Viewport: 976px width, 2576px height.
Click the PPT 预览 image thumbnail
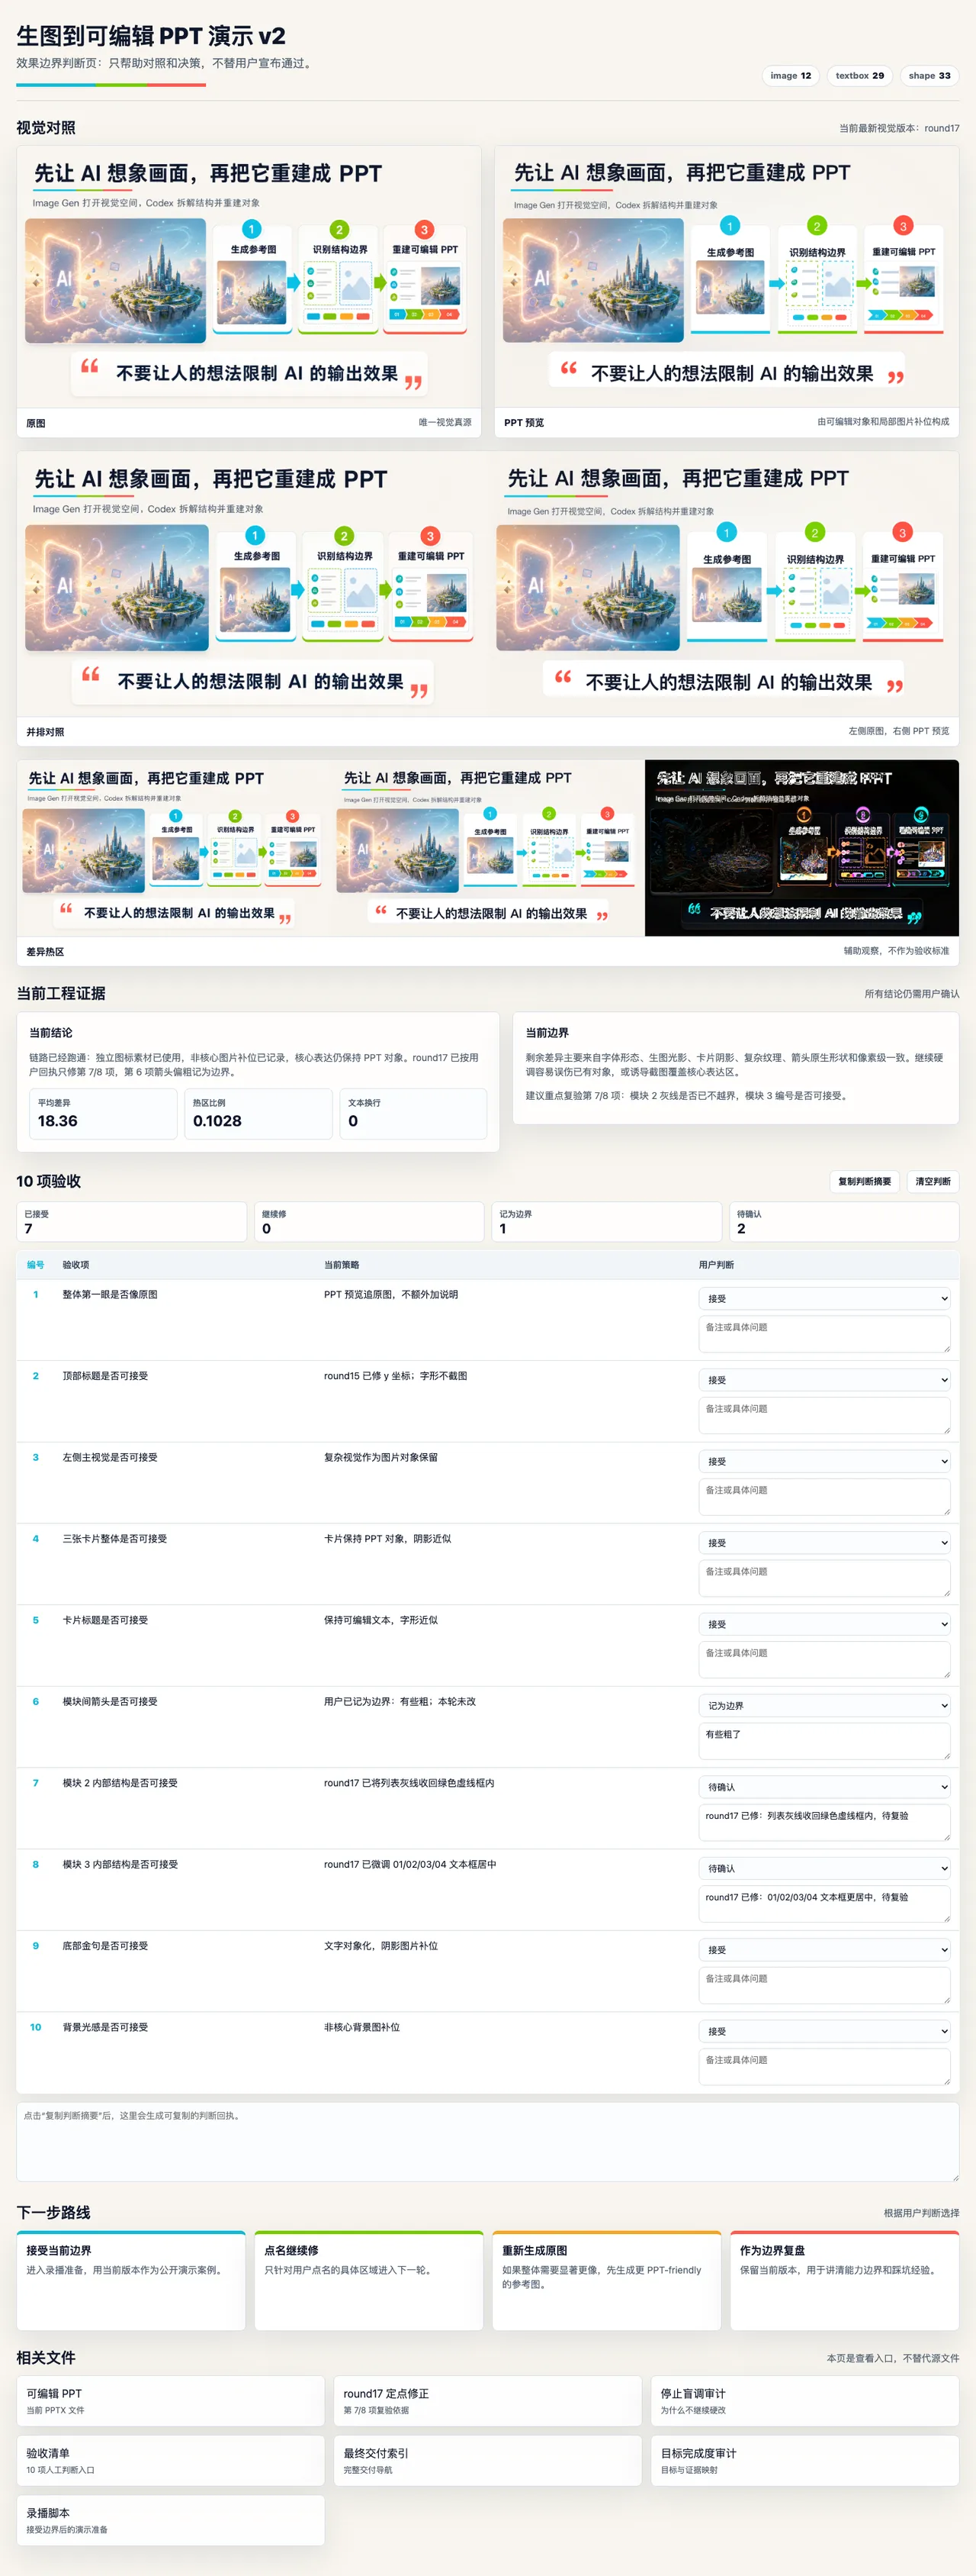726,277
